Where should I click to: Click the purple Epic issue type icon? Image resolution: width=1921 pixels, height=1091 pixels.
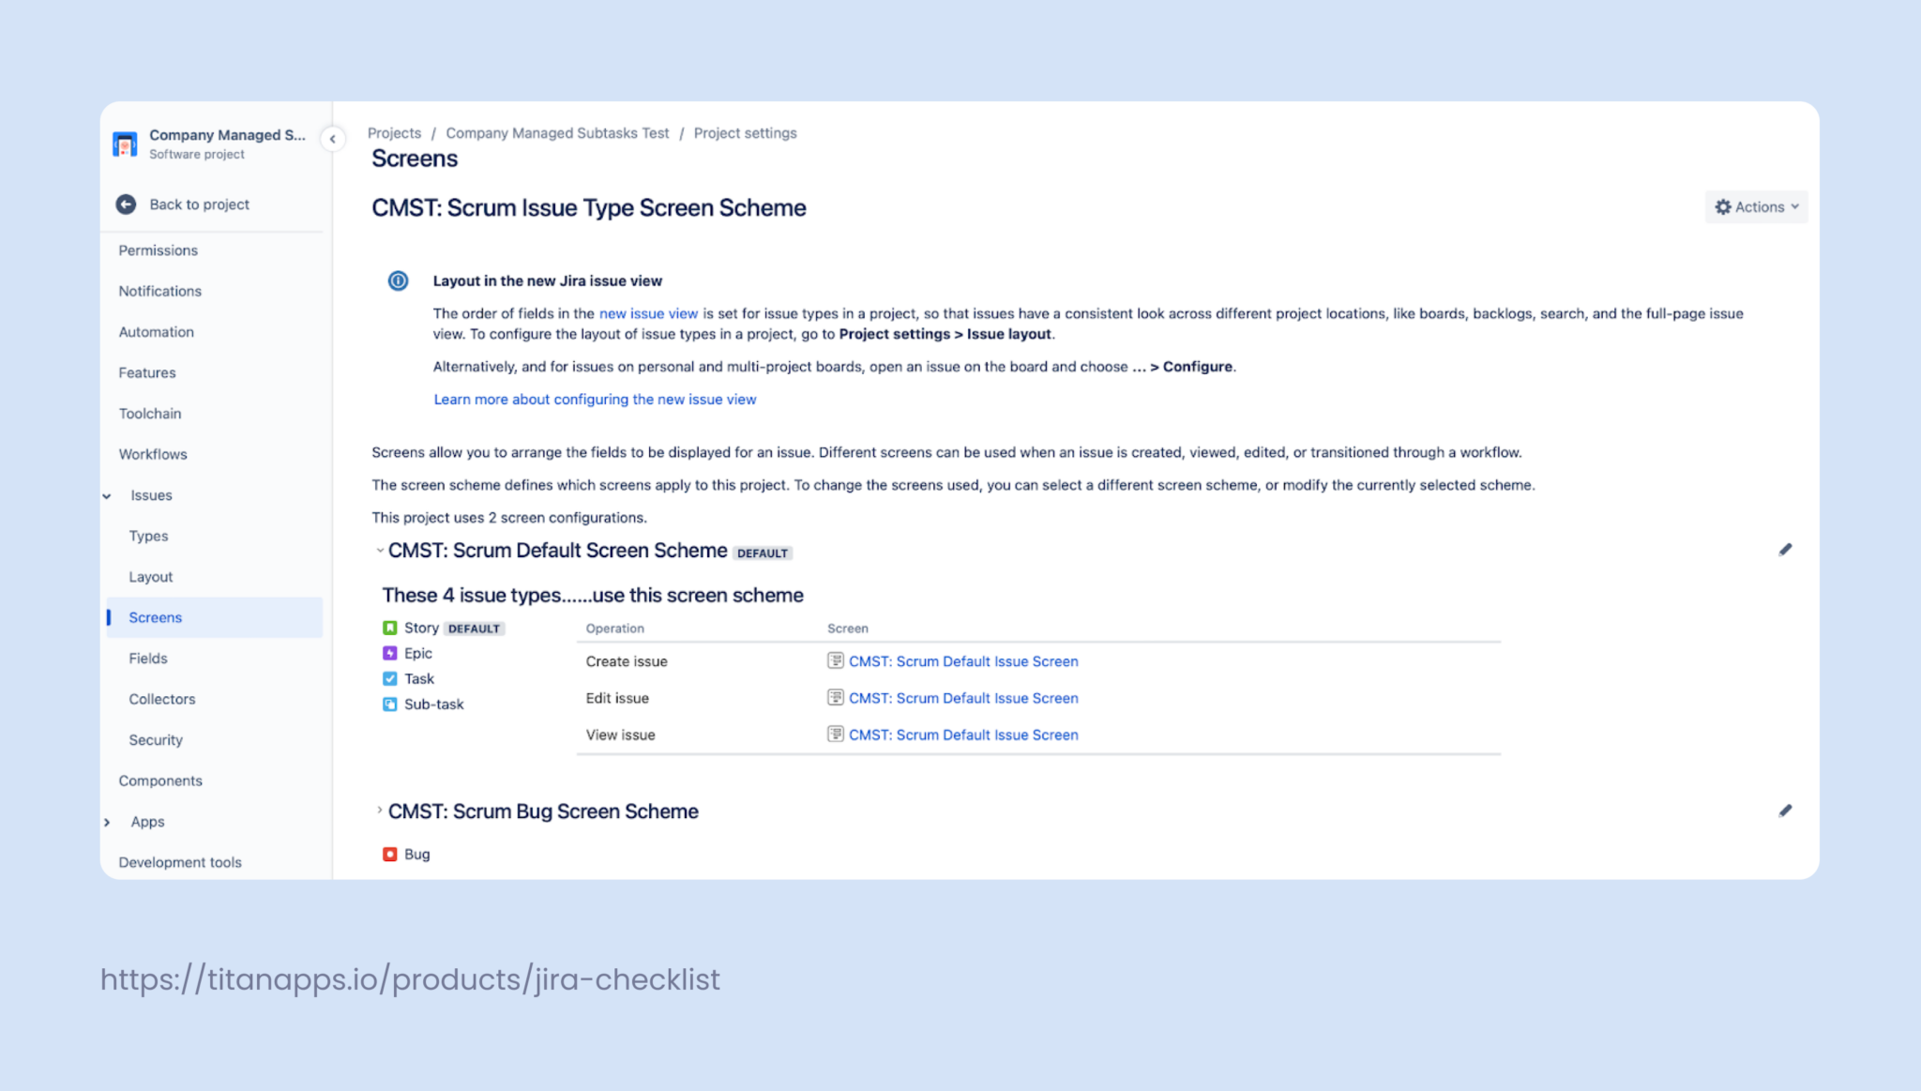(x=390, y=653)
